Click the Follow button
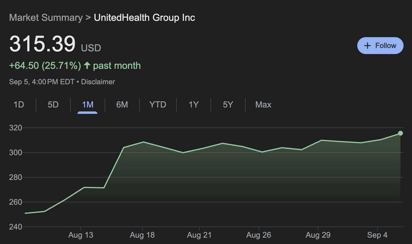The image size is (412, 244). (x=380, y=46)
